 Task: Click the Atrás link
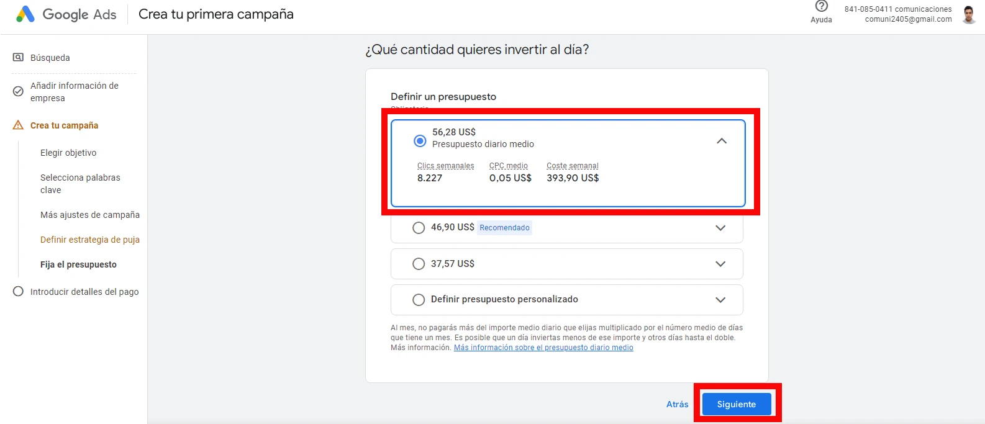pos(677,404)
